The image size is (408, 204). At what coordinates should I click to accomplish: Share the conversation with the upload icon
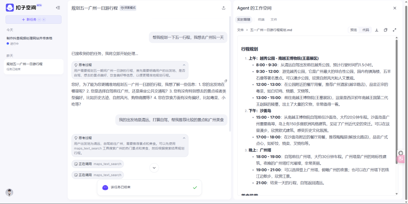pyautogui.click(x=224, y=8)
